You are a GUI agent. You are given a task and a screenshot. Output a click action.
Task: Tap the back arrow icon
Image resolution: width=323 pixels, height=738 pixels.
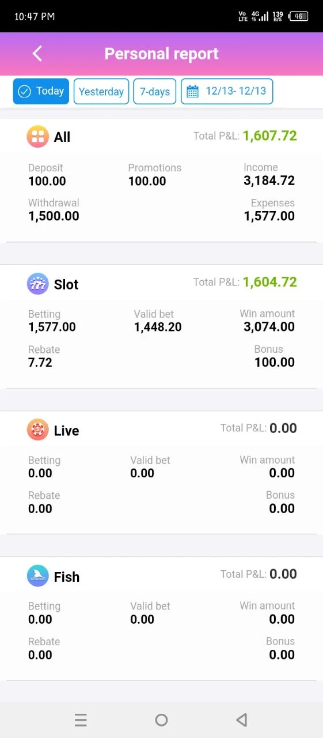click(37, 54)
